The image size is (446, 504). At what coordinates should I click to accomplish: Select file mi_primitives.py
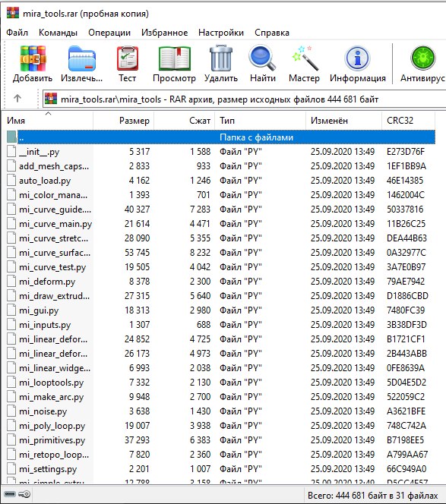pyautogui.click(x=52, y=440)
